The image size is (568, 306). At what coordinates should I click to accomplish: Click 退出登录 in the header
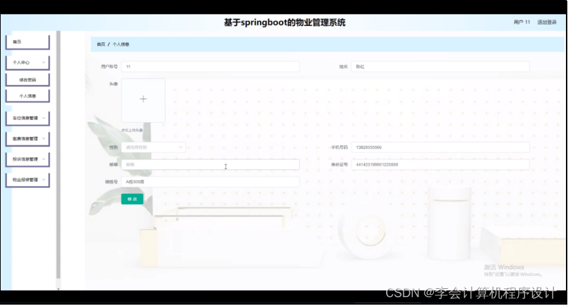click(547, 22)
